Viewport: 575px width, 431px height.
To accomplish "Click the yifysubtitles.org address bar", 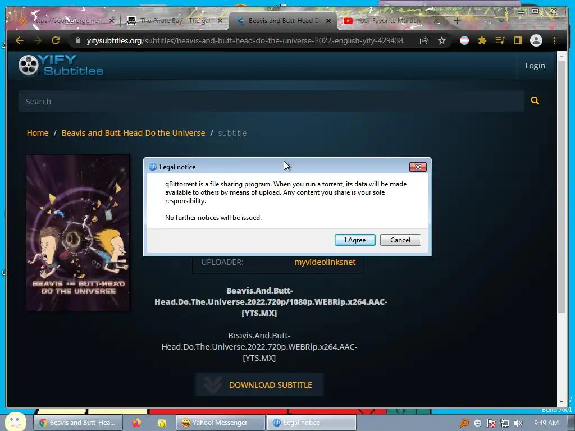I will 245,40.
